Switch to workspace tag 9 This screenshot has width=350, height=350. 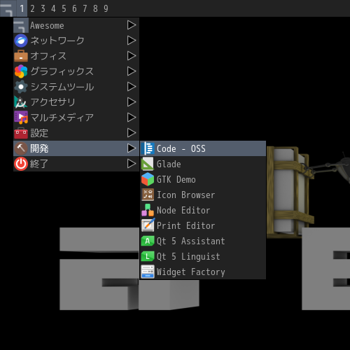pyautogui.click(x=106, y=8)
